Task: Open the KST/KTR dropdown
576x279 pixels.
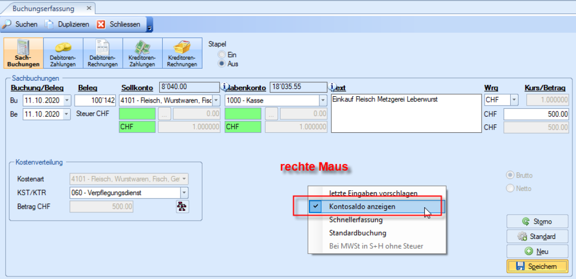Action: [x=184, y=193]
